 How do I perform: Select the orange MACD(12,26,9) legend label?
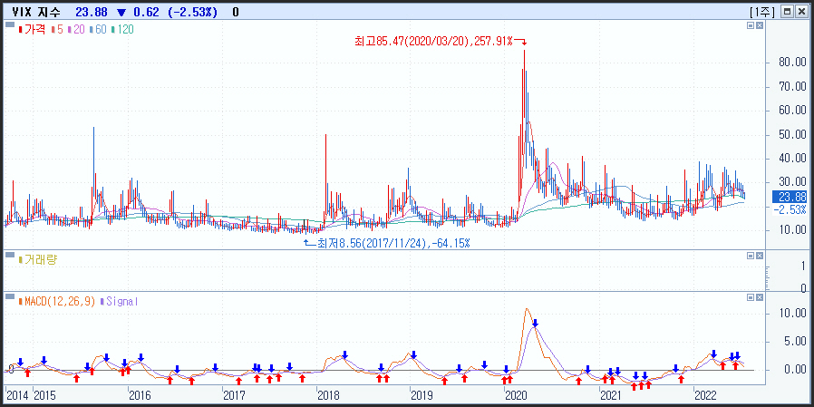57,302
